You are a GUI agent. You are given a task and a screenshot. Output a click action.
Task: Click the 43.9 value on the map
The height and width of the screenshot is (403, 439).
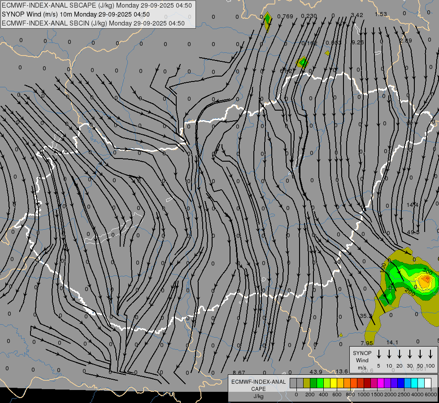tap(316, 372)
